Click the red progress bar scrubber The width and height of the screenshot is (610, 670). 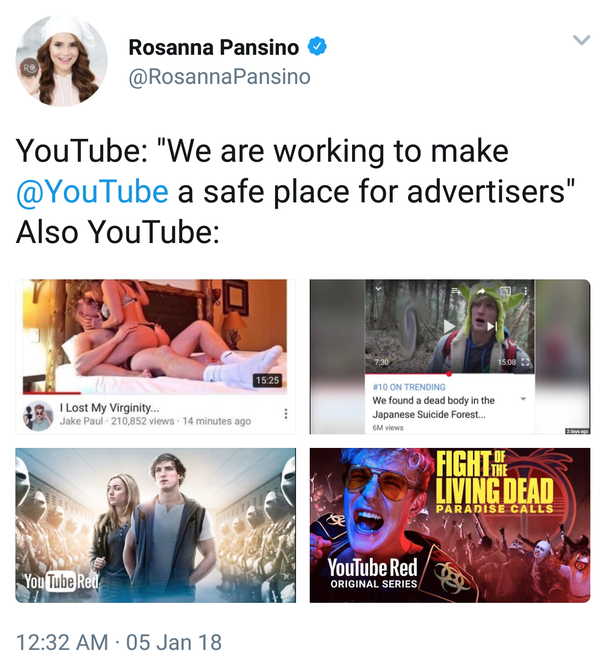pyautogui.click(x=449, y=374)
